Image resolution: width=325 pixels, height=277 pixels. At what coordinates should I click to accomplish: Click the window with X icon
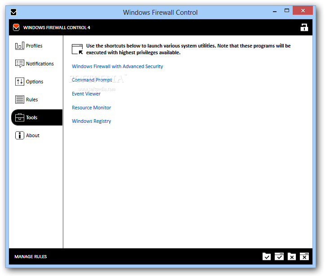click(x=304, y=256)
